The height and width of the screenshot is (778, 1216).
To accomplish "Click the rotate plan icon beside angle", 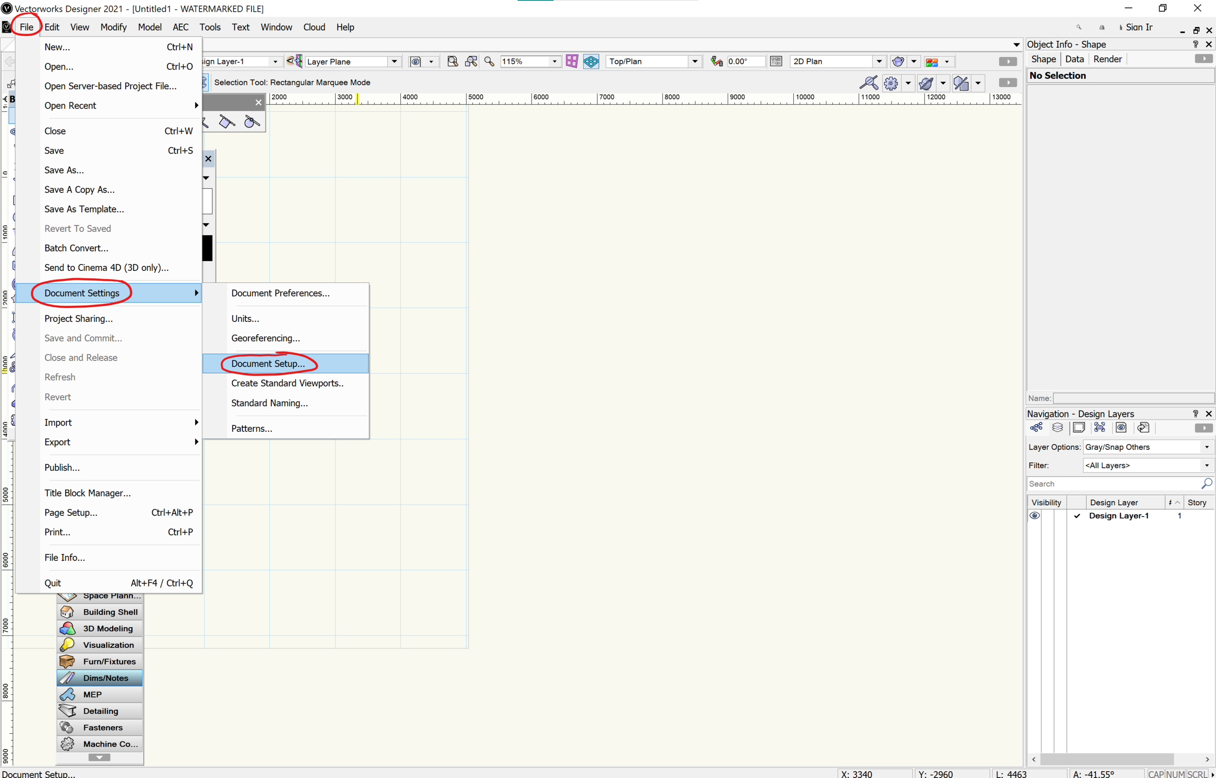I will [716, 61].
